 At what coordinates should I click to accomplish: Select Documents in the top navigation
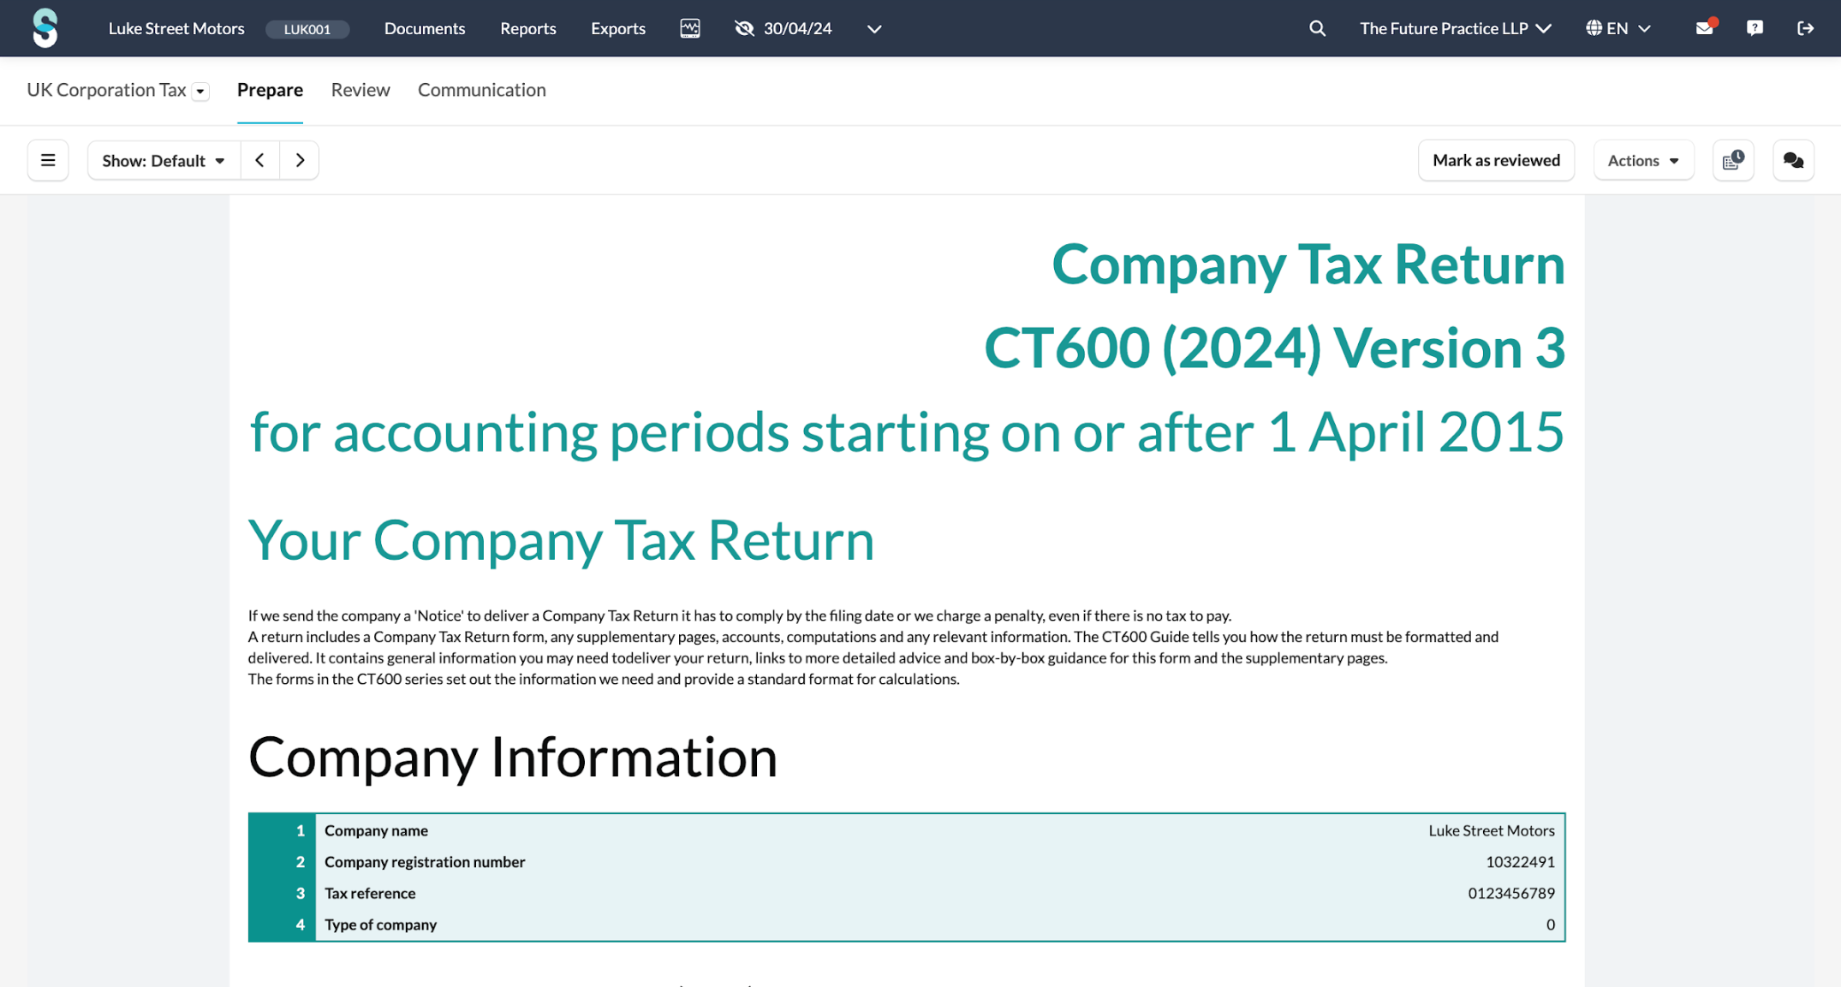[x=425, y=27]
